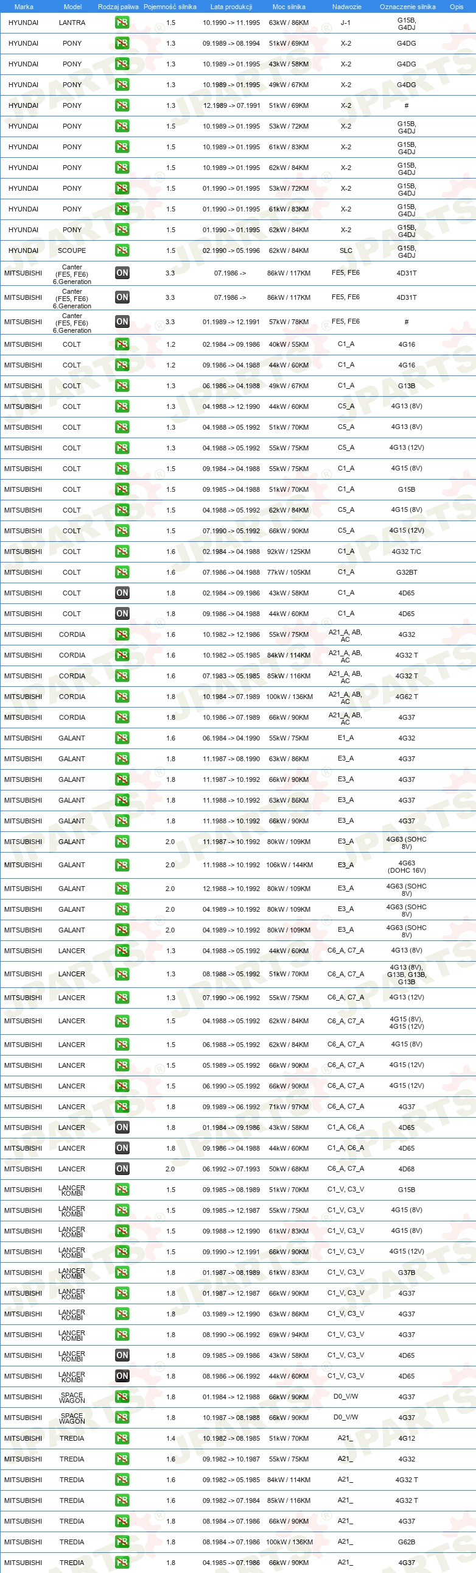Screen dimensions: 476x1573
Task: Click the SLC body code cell
Action: pyautogui.click(x=346, y=250)
